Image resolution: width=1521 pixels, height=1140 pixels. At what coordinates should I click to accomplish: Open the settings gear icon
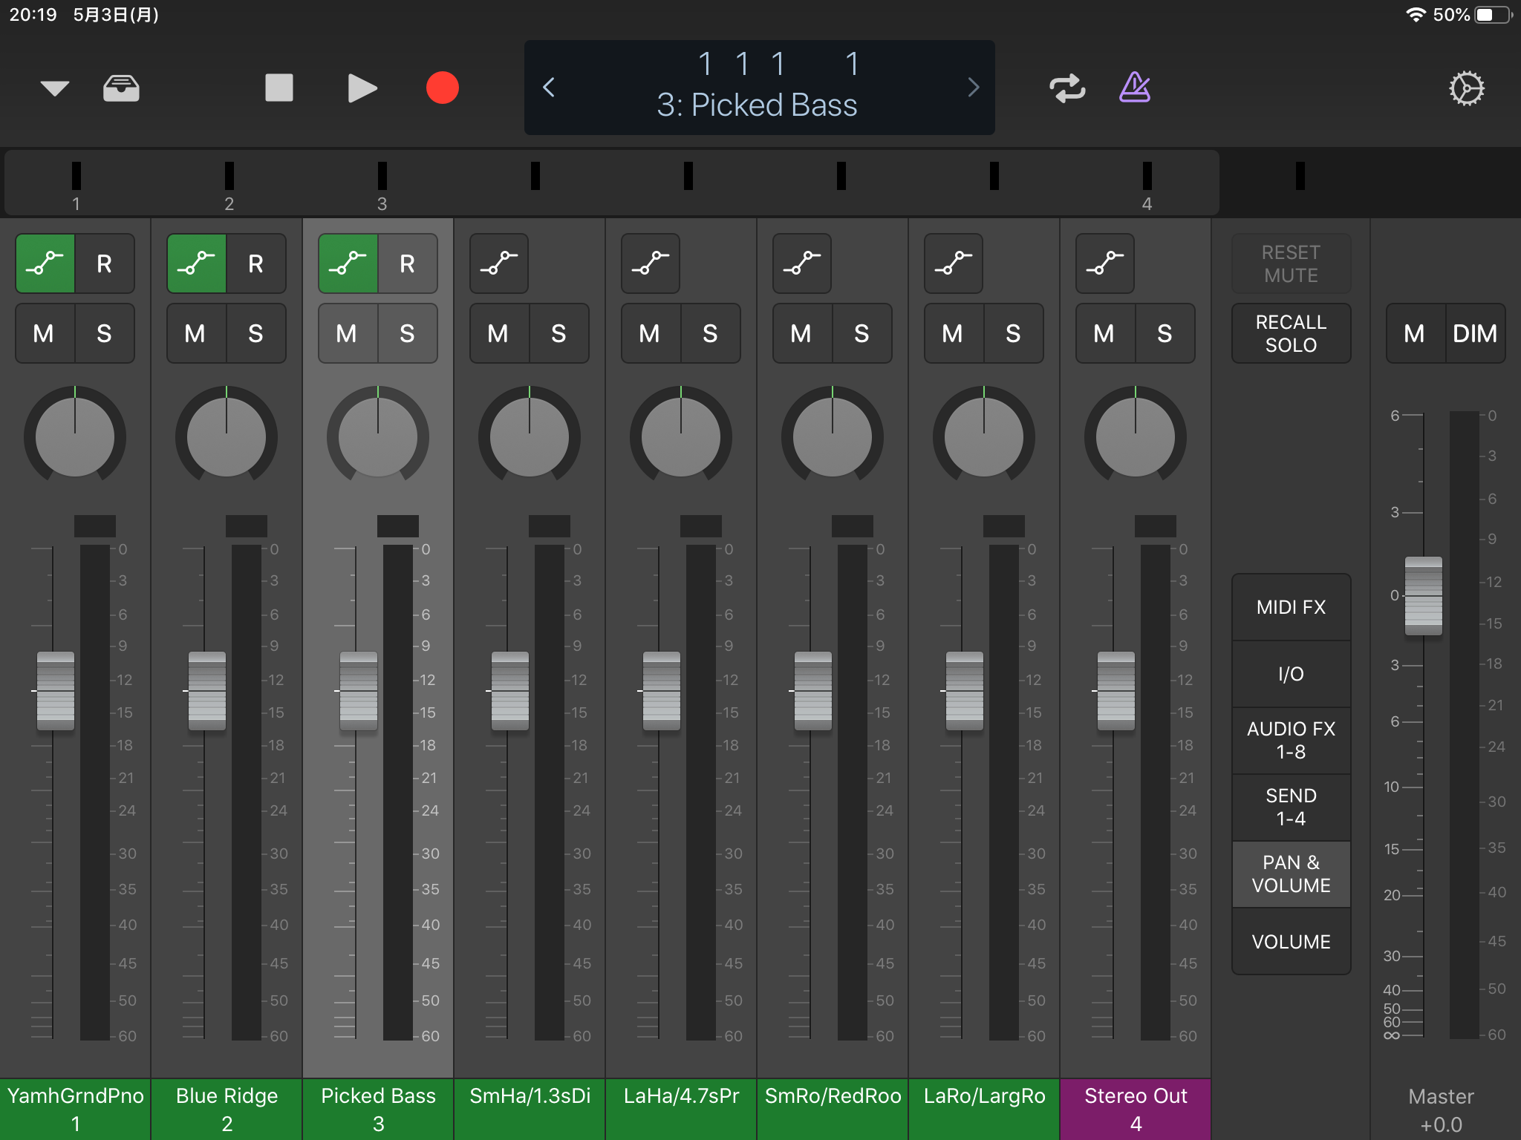(x=1467, y=88)
